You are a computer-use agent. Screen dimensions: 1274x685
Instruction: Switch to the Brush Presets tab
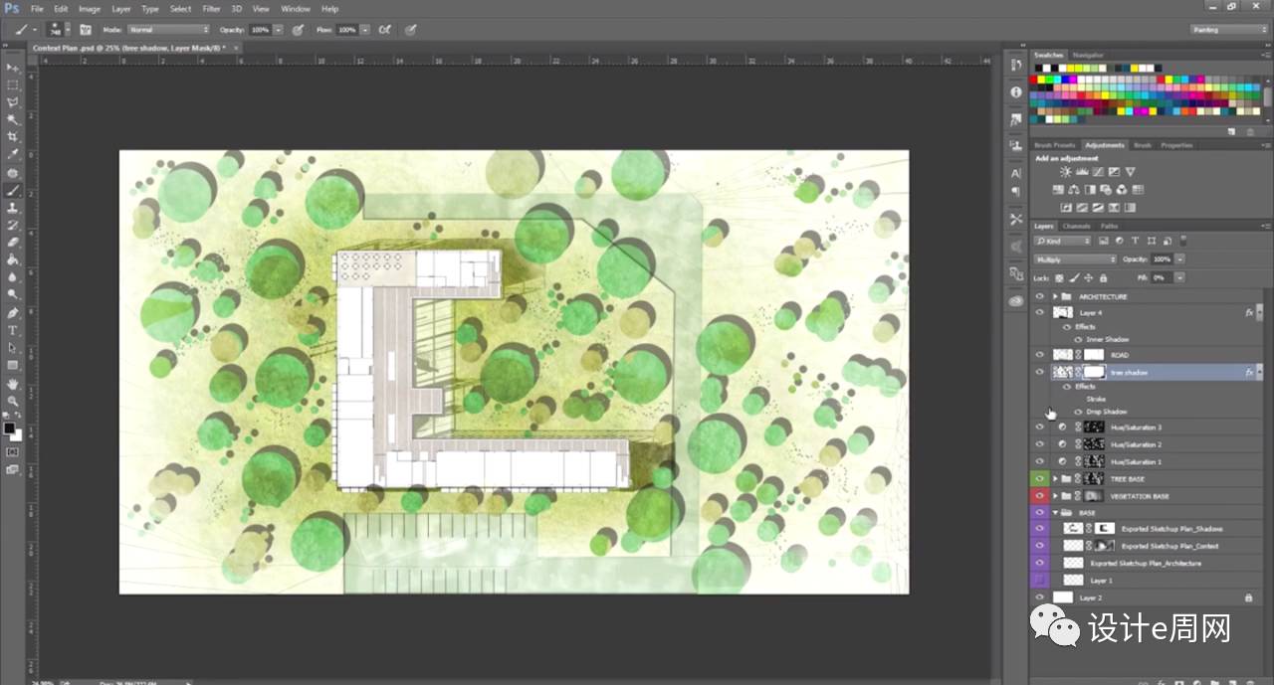point(1055,145)
